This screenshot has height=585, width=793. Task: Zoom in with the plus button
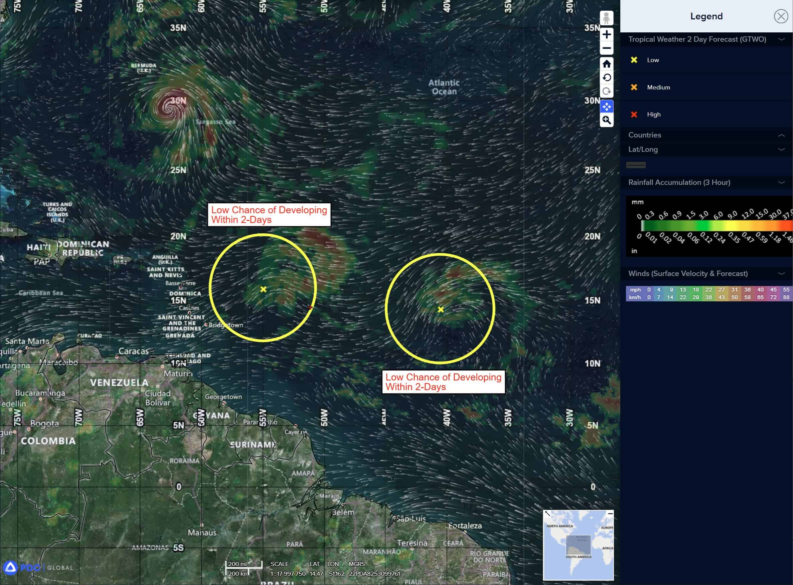click(607, 35)
